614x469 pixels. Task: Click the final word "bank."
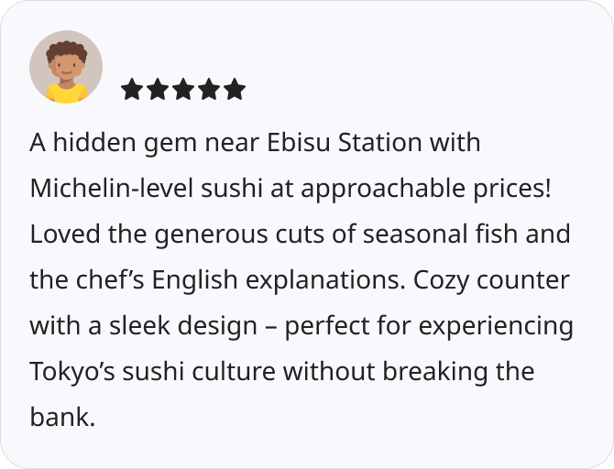click(62, 418)
